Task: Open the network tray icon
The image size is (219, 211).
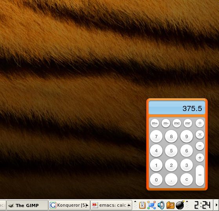Action: 151,205
